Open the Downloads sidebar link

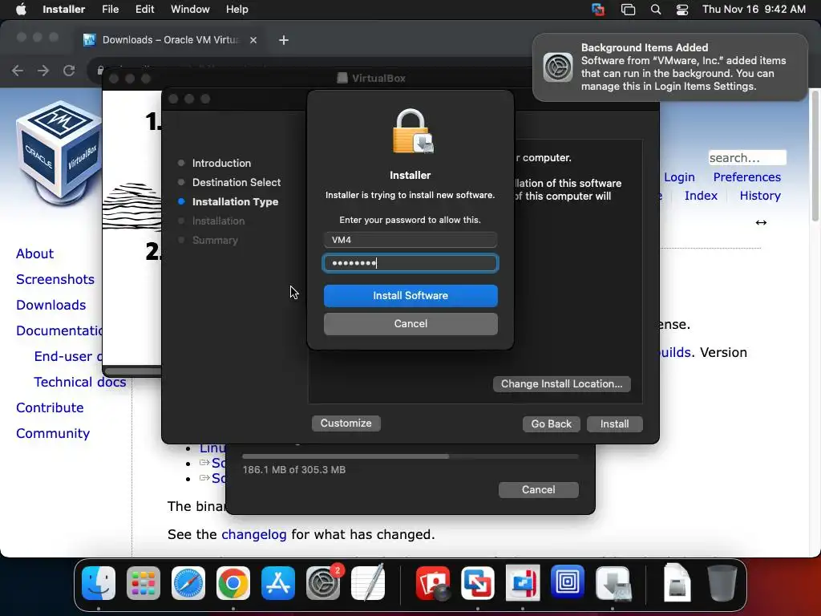click(51, 305)
